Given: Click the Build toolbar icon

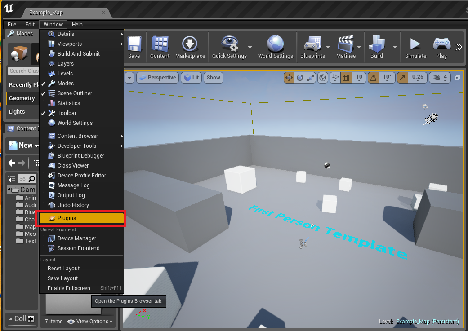Looking at the screenshot, I should pyautogui.click(x=377, y=47).
